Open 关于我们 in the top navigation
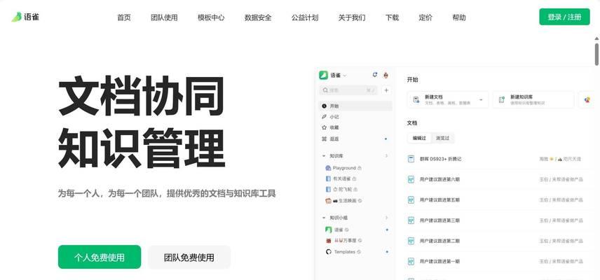The image size is (600, 280). click(352, 17)
